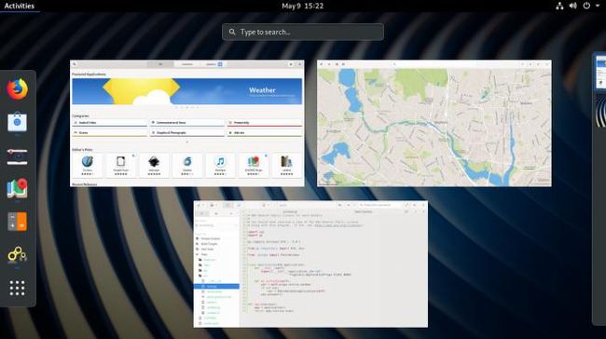Image resolution: width=606 pixels, height=339 pixels.
Task: Select the Maps window thumbnail
Action: [x=434, y=123]
